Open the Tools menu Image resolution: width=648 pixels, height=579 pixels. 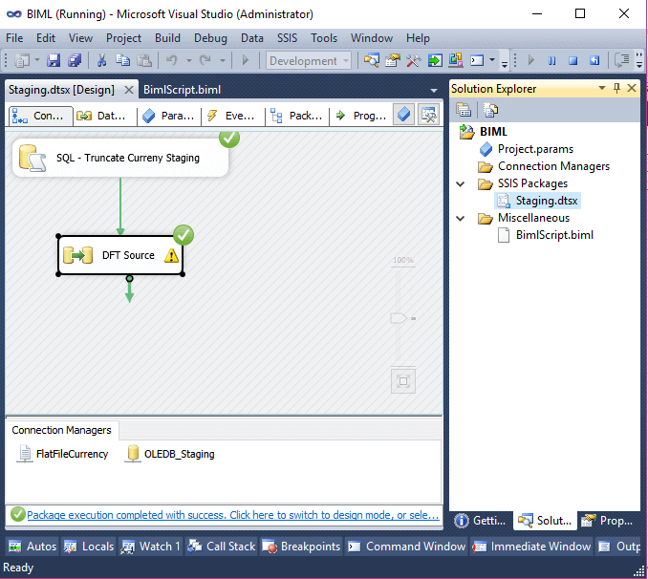(x=324, y=38)
